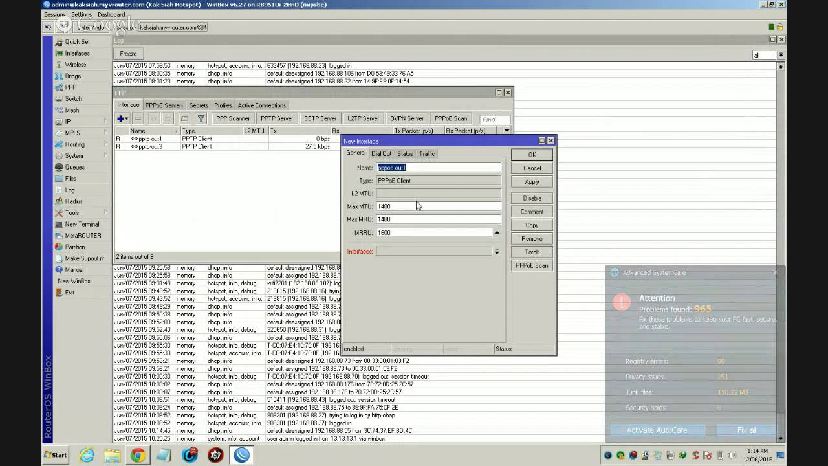Open New Terminal from the sidebar
Screen dimensions: 828x466
tap(82, 224)
